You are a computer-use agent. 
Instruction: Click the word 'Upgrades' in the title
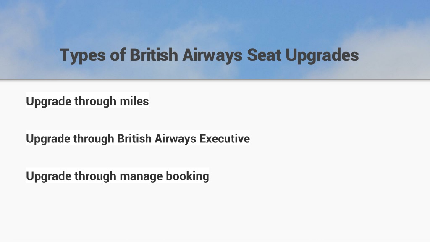coord(322,56)
